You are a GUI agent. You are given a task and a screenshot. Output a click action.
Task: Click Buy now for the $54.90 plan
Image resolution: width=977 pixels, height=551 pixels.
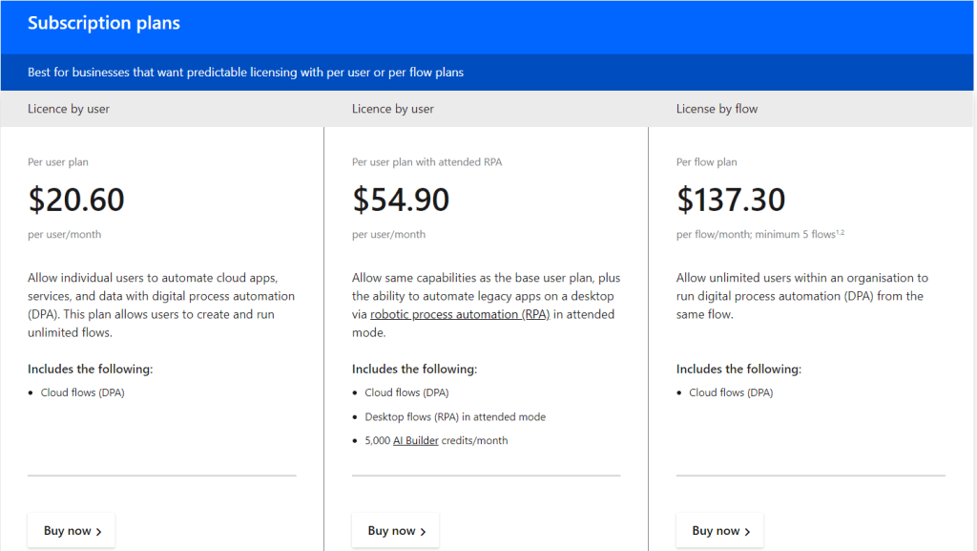coord(396,531)
